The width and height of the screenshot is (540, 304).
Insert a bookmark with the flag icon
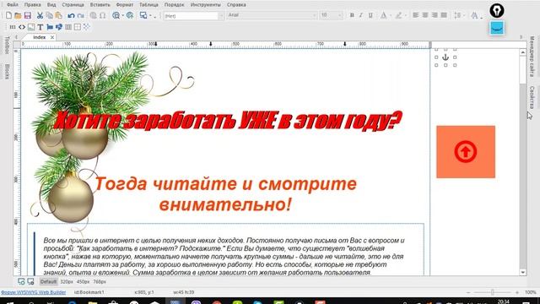[x=50, y=27]
